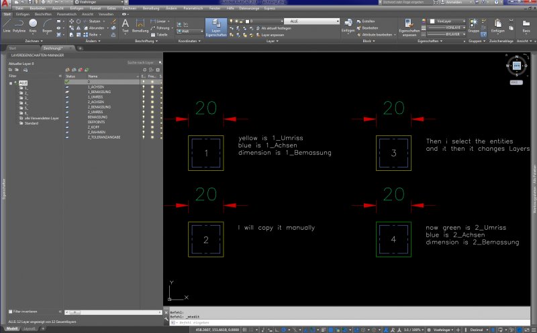Toggle freeze sun icon for layer 1_UMRISS
The image size is (537, 333).
[152, 96]
